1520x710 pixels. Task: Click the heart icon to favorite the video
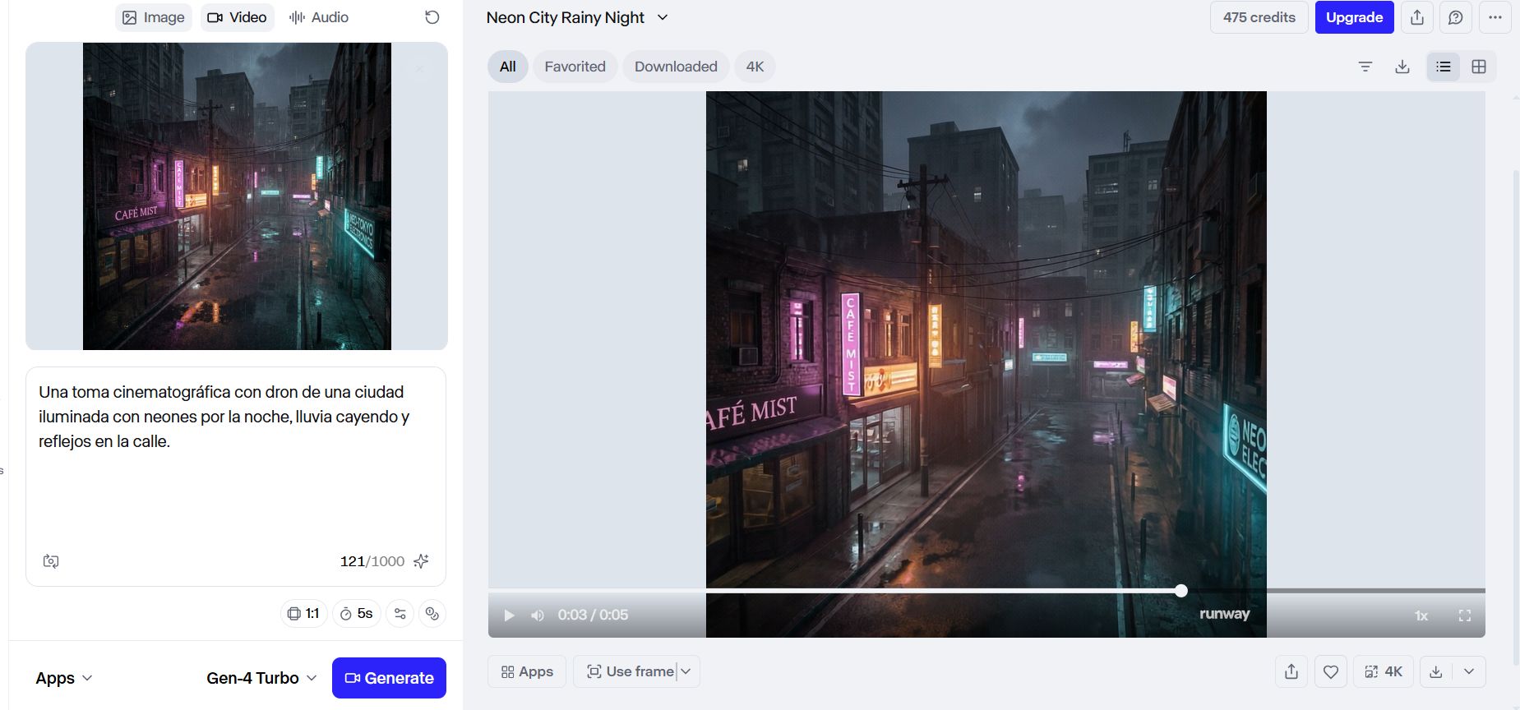pyautogui.click(x=1331, y=671)
